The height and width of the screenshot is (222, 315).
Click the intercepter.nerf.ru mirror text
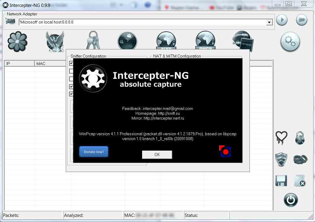click(x=164, y=118)
